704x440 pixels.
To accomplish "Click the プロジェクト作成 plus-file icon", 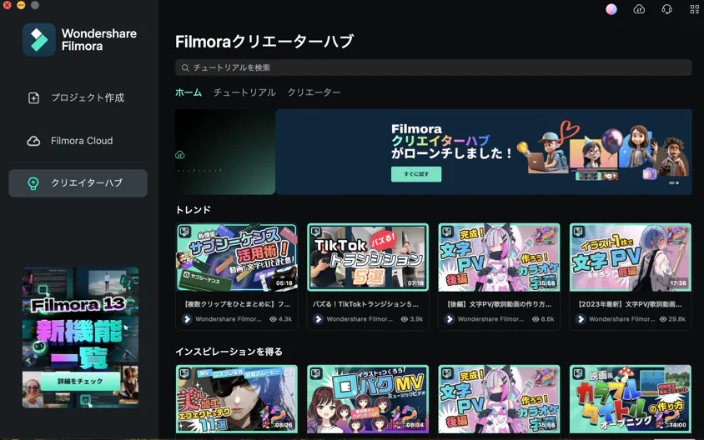I will [x=33, y=97].
